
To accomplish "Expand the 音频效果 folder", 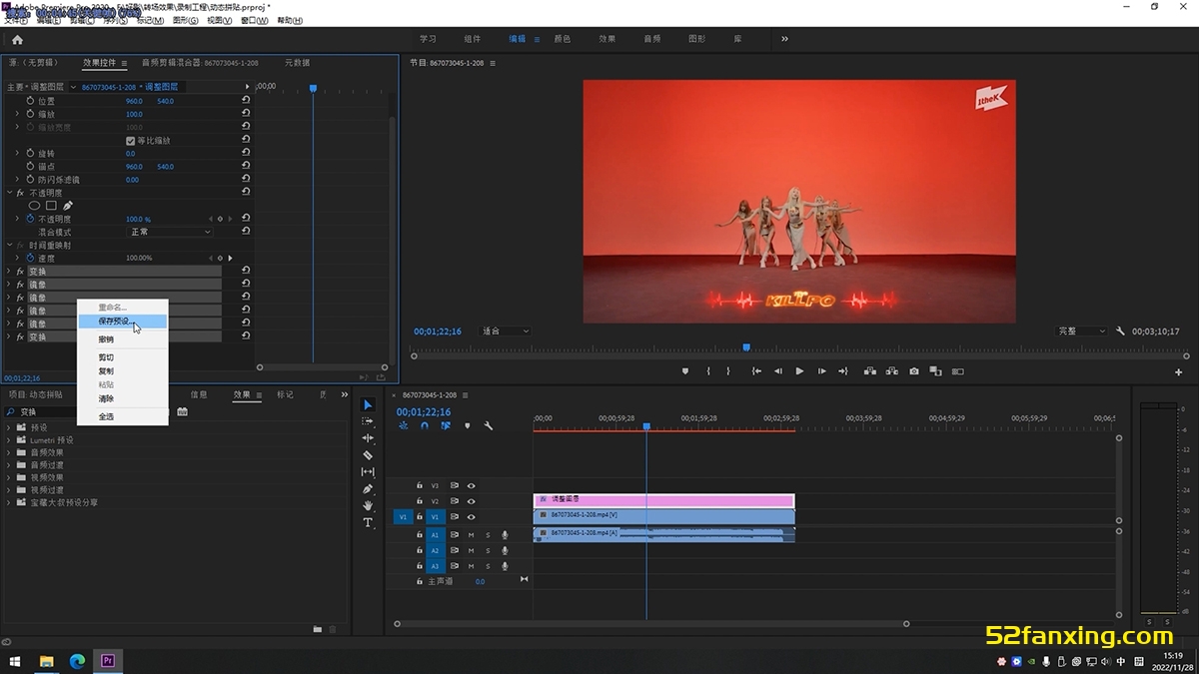I will (x=9, y=452).
